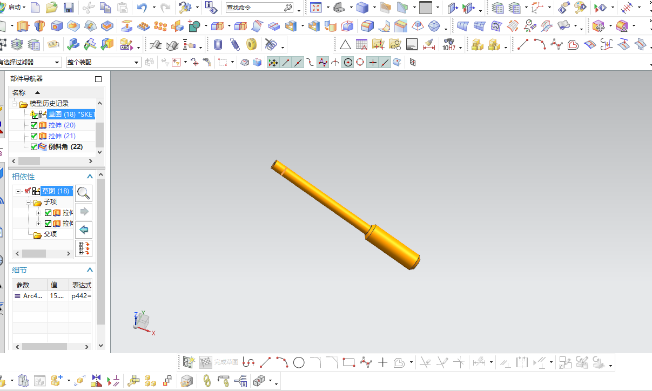Collapse the 细节 section

[90, 270]
